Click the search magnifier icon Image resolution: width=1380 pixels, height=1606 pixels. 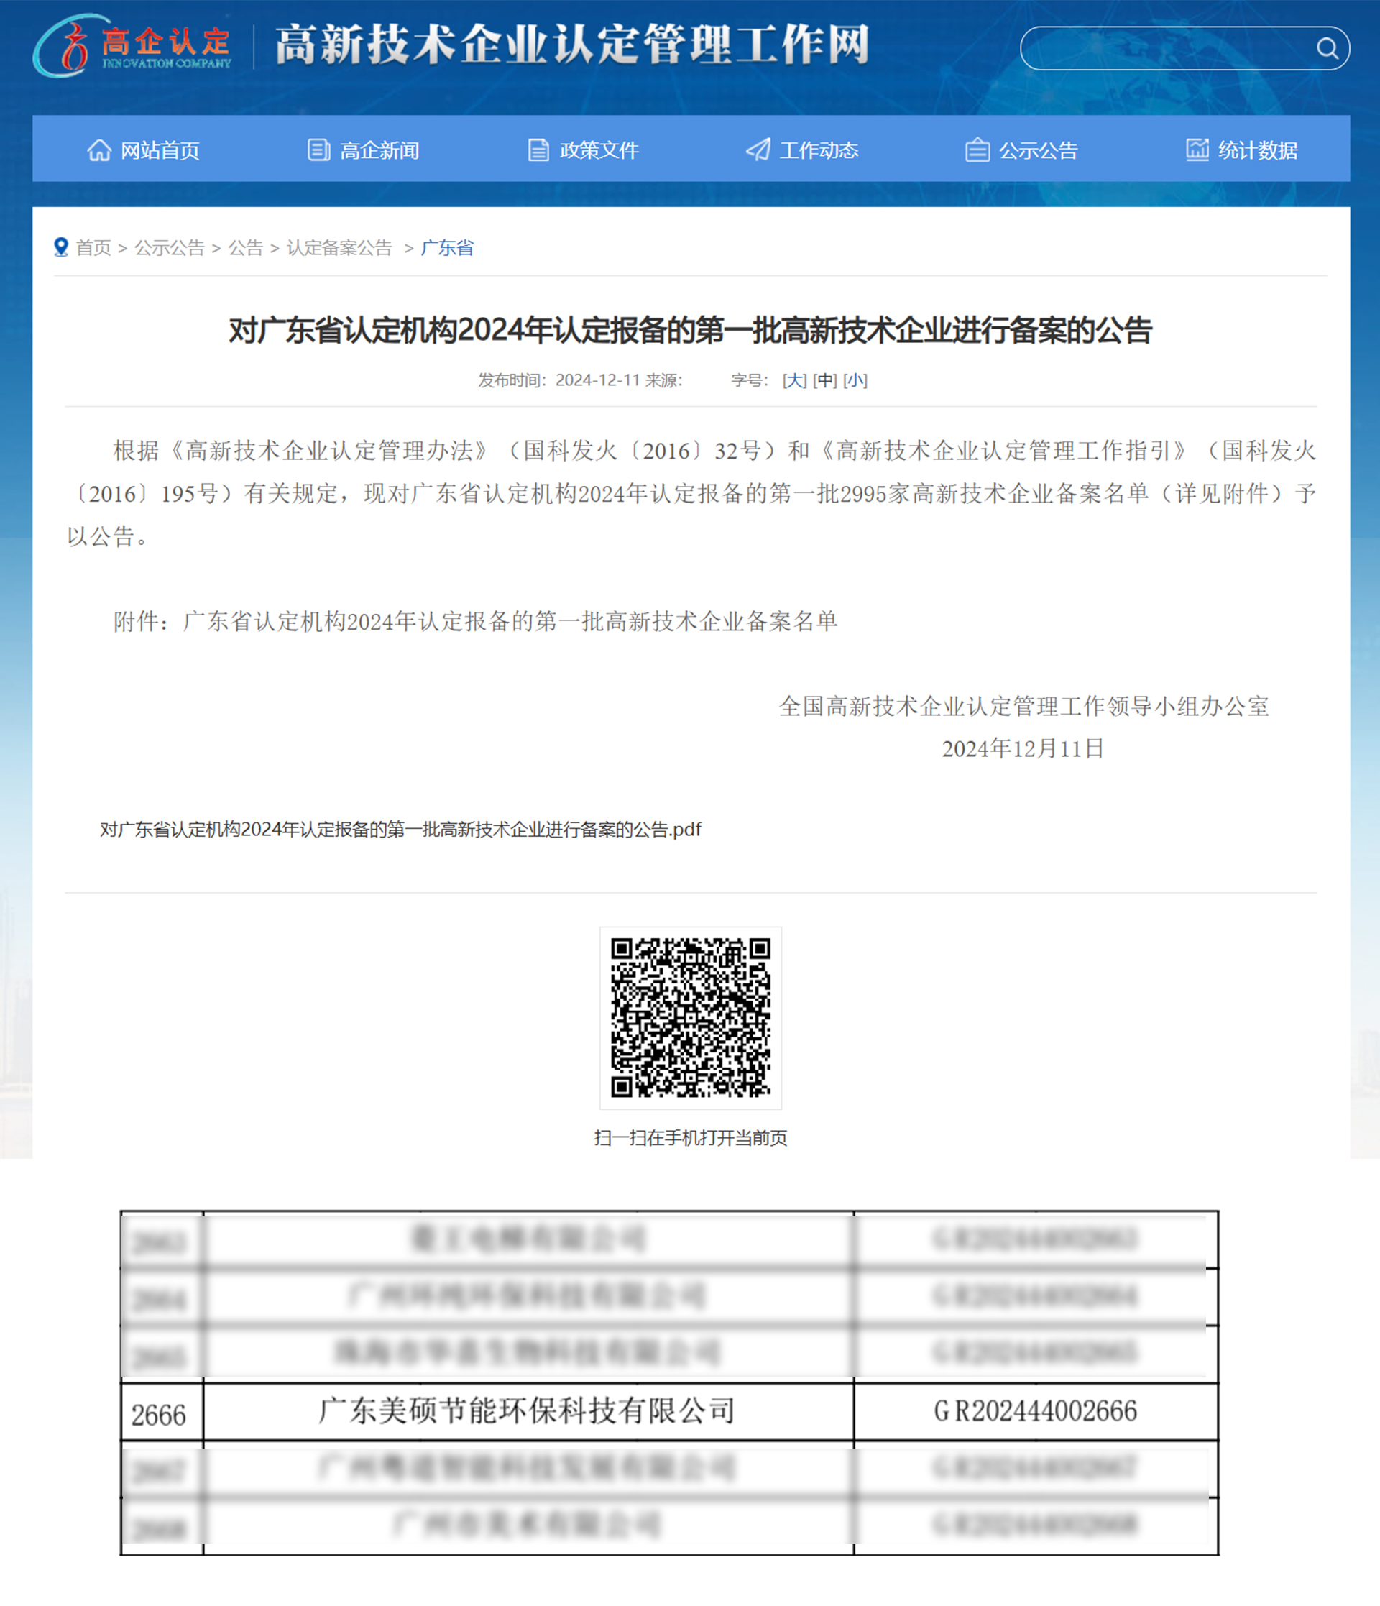tap(1328, 49)
